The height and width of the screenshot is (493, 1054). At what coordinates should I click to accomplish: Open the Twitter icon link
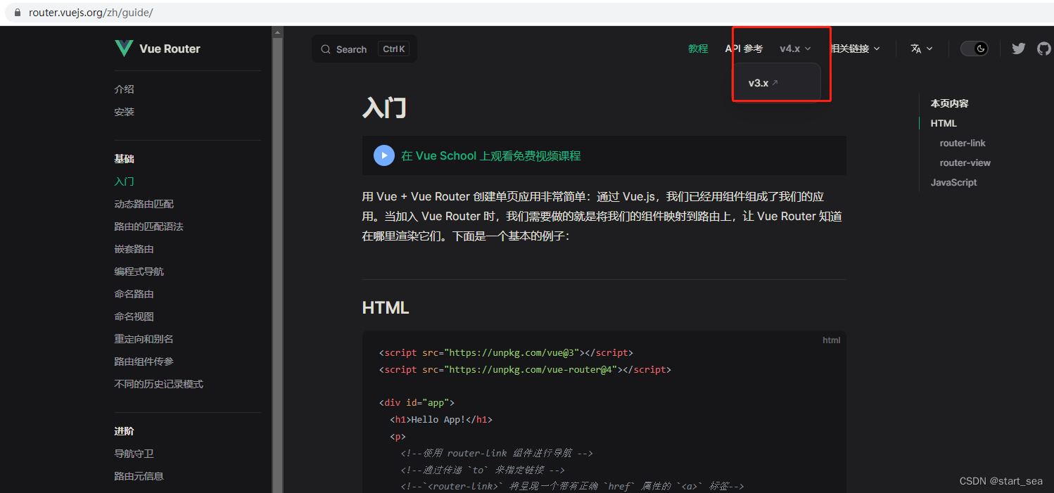coord(1018,49)
